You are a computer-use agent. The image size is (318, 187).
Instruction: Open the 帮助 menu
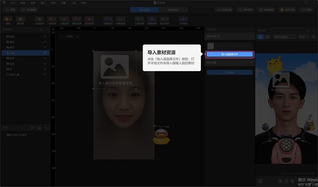pyautogui.click(x=83, y=3)
